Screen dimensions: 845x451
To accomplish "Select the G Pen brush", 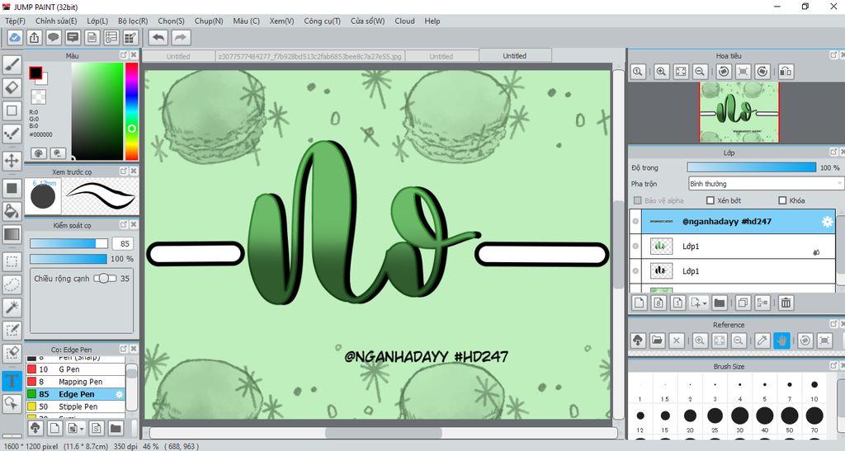I will click(75, 369).
